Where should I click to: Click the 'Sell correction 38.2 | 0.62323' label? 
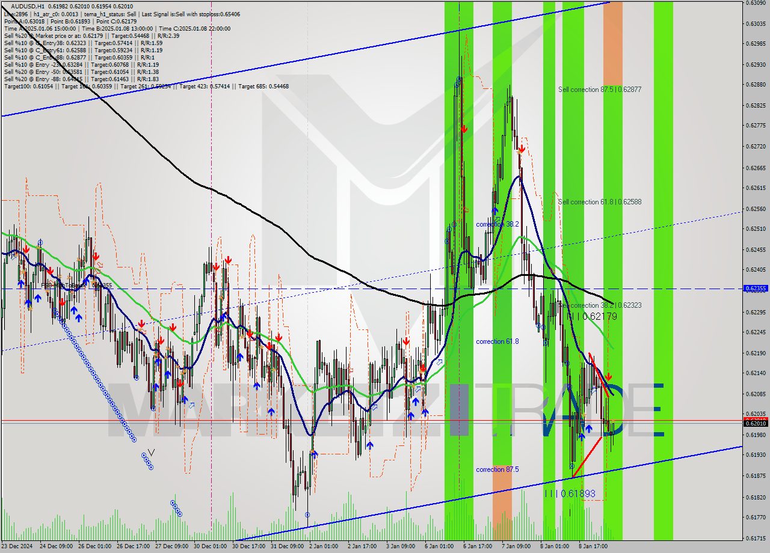[599, 305]
